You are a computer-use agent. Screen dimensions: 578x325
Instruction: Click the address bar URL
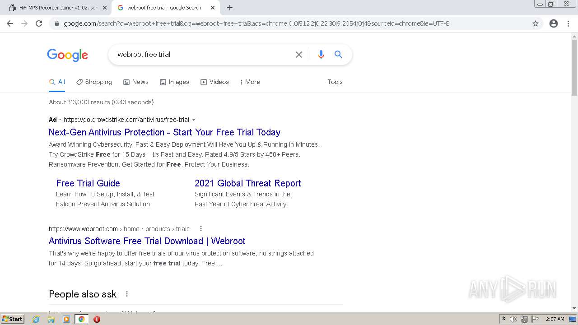click(256, 23)
